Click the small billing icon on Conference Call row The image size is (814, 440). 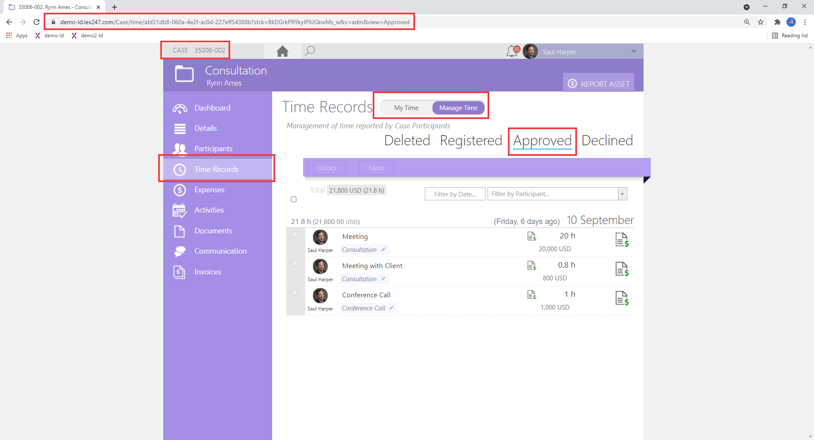pos(532,295)
